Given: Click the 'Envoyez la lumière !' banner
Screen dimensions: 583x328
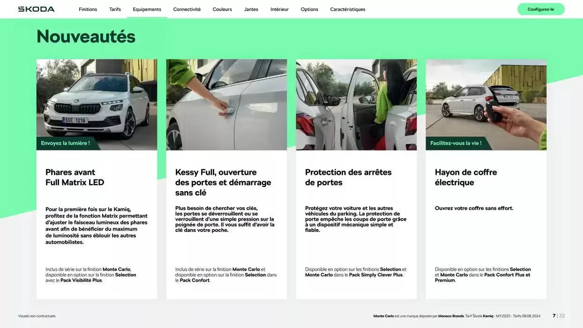Looking at the screenshot, I should [66, 143].
